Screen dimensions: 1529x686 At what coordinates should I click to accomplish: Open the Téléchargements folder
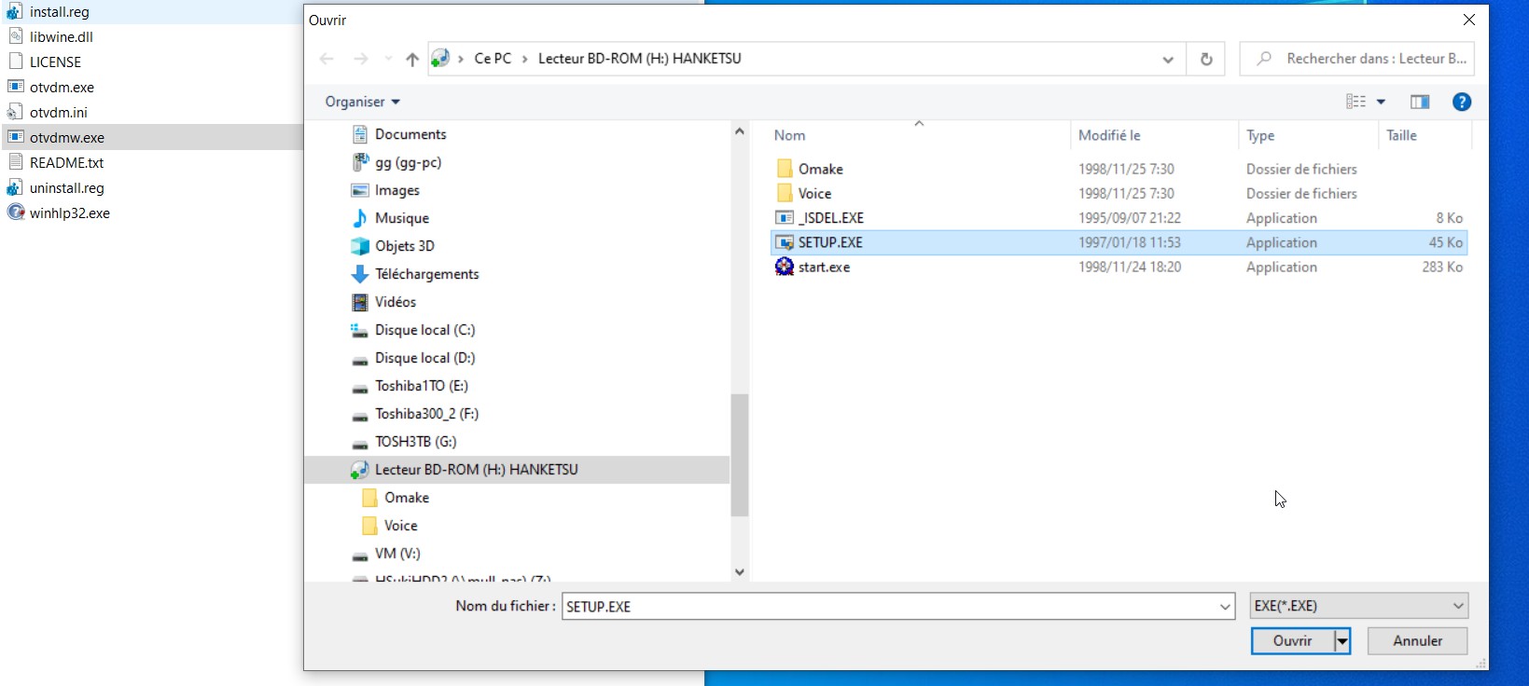[x=426, y=274]
